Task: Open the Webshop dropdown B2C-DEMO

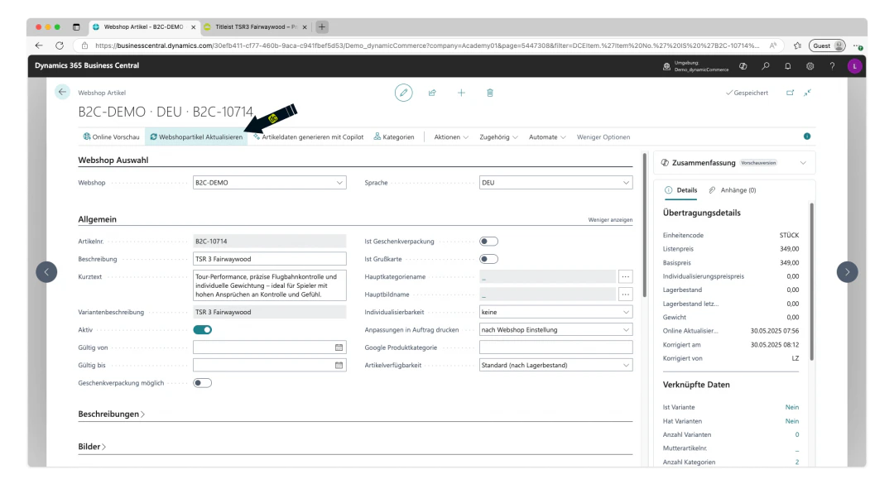Action: [x=269, y=182]
